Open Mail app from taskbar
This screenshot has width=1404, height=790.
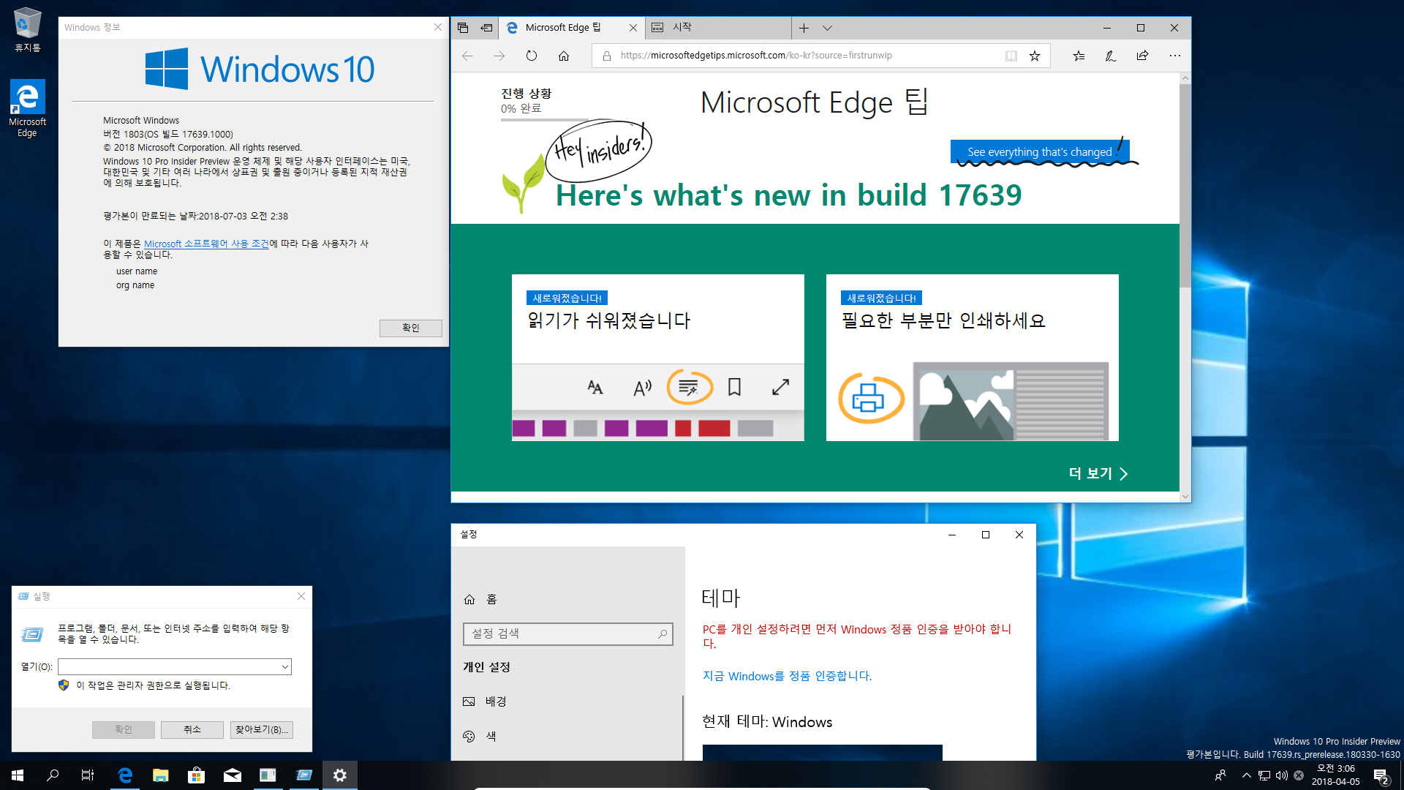[232, 775]
